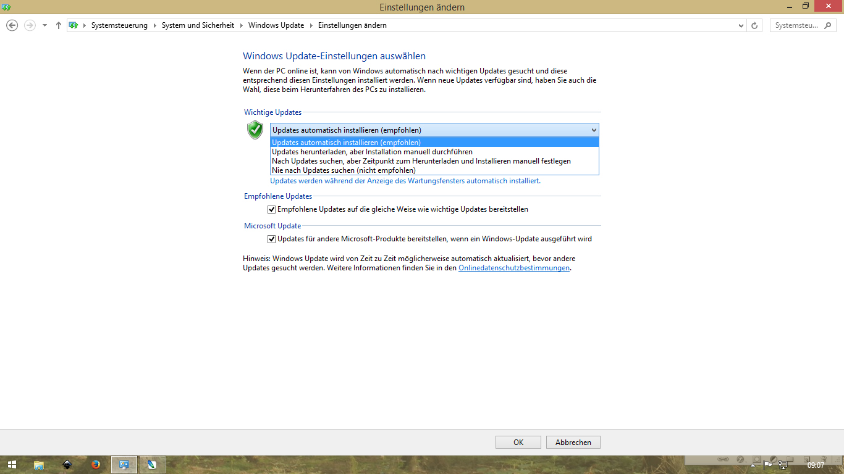
Task: Expand the arrow after the Systemsteuerung breadcrumb
Action: click(x=155, y=25)
